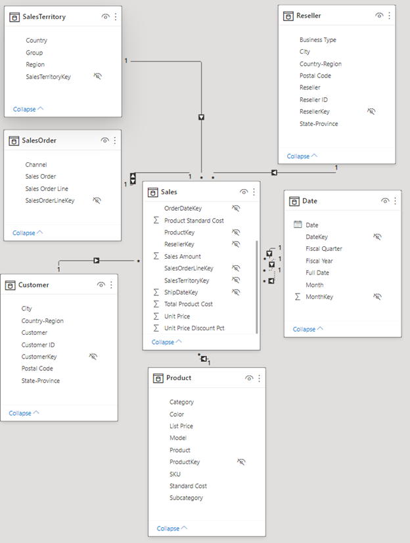This screenshot has height=543, width=410.
Task: Select Product-to-Sales relationship filter arrow
Action: (x=204, y=358)
